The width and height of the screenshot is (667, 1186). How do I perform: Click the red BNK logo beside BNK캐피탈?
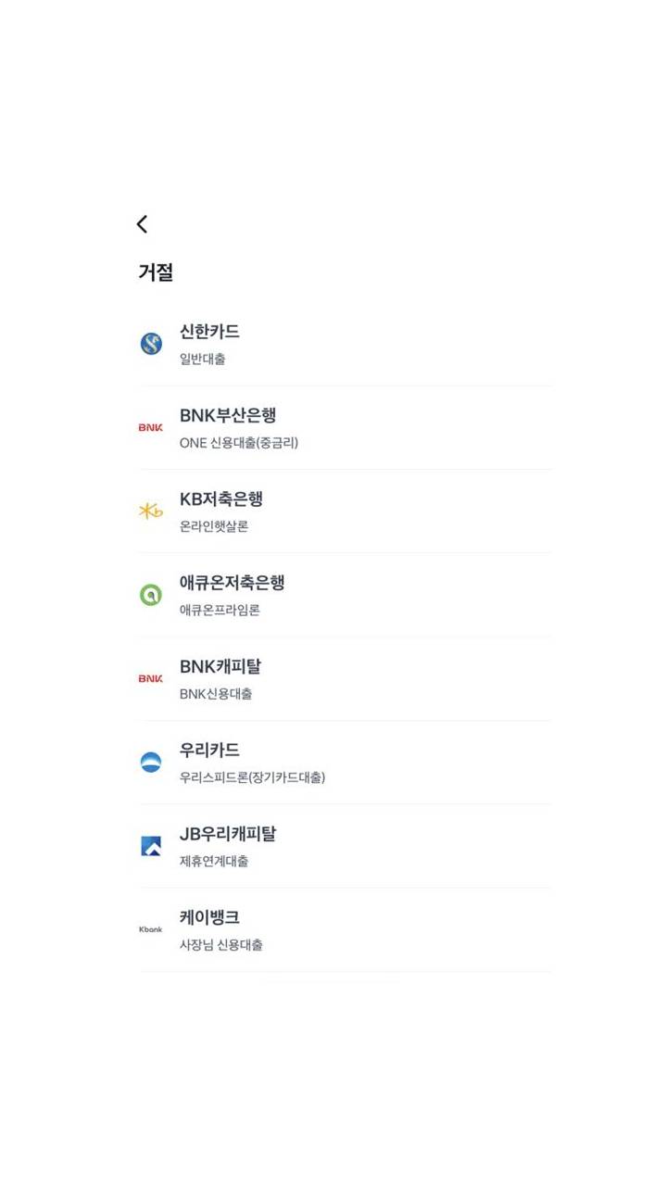pos(151,678)
